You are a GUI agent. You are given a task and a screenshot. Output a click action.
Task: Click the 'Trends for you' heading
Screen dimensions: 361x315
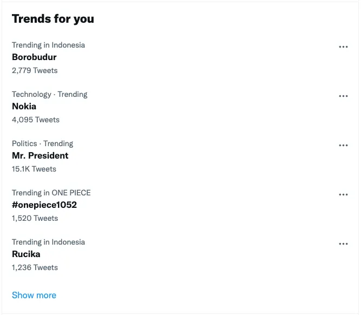click(53, 19)
